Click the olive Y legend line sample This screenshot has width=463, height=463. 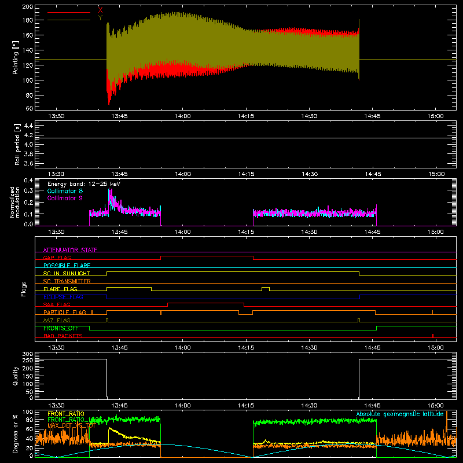pyautogui.click(x=69, y=20)
